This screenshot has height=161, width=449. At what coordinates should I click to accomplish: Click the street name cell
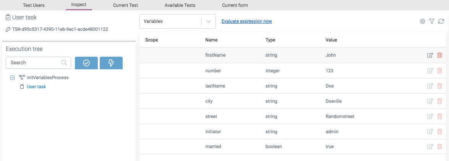point(211,116)
